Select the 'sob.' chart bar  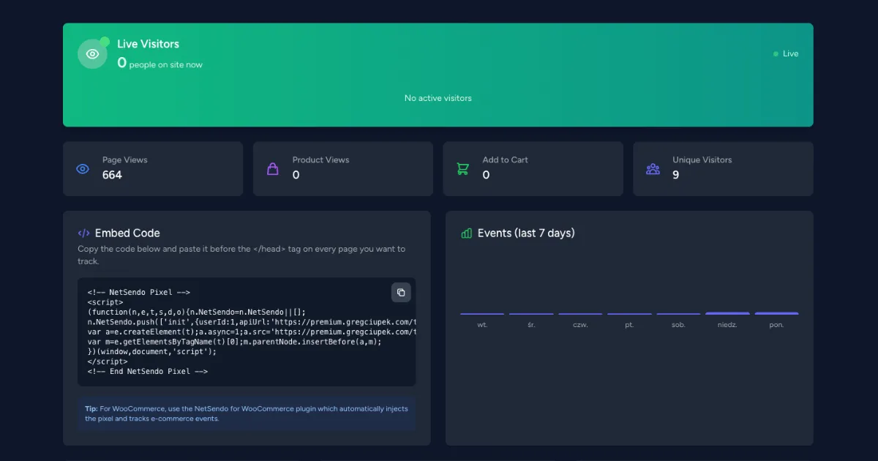678,314
